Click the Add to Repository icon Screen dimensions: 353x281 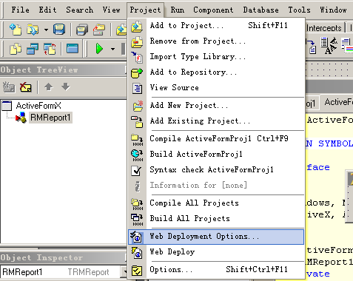coord(137,72)
